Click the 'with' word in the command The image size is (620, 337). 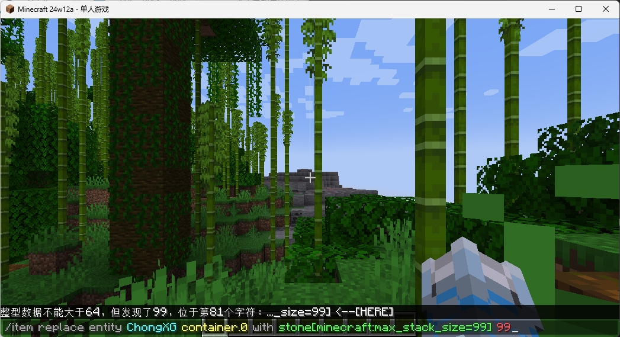coord(263,328)
